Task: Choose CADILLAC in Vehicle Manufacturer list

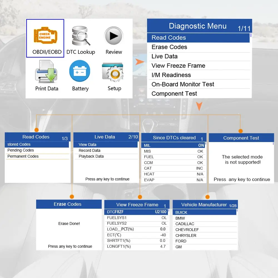Action: point(205,224)
